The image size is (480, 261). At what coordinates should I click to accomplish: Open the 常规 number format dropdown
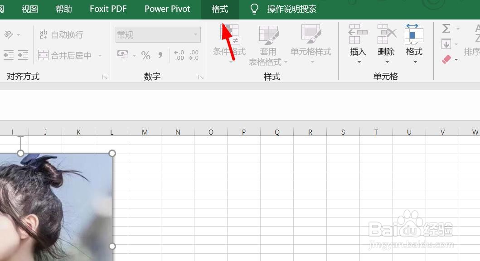[x=158, y=34]
